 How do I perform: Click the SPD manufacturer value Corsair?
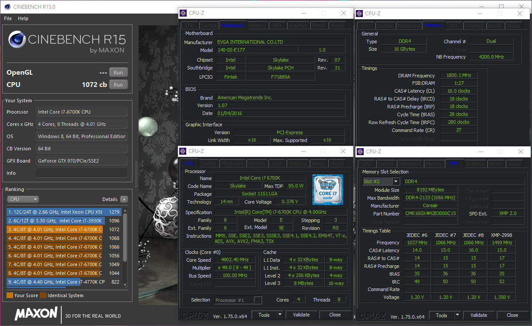click(x=431, y=206)
